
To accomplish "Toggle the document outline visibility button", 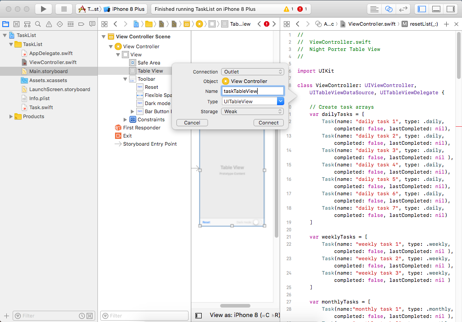I will point(199,316).
